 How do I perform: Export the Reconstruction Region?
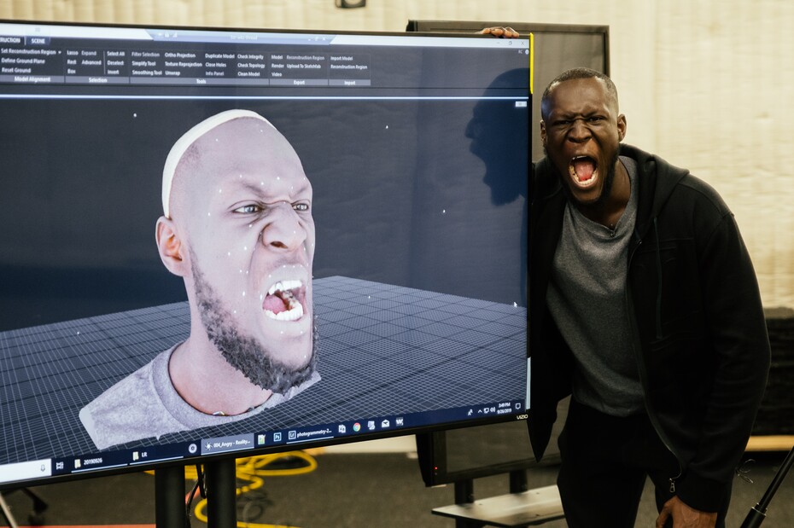[x=306, y=58]
